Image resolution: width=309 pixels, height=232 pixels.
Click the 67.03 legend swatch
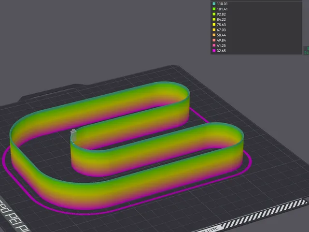click(214, 30)
